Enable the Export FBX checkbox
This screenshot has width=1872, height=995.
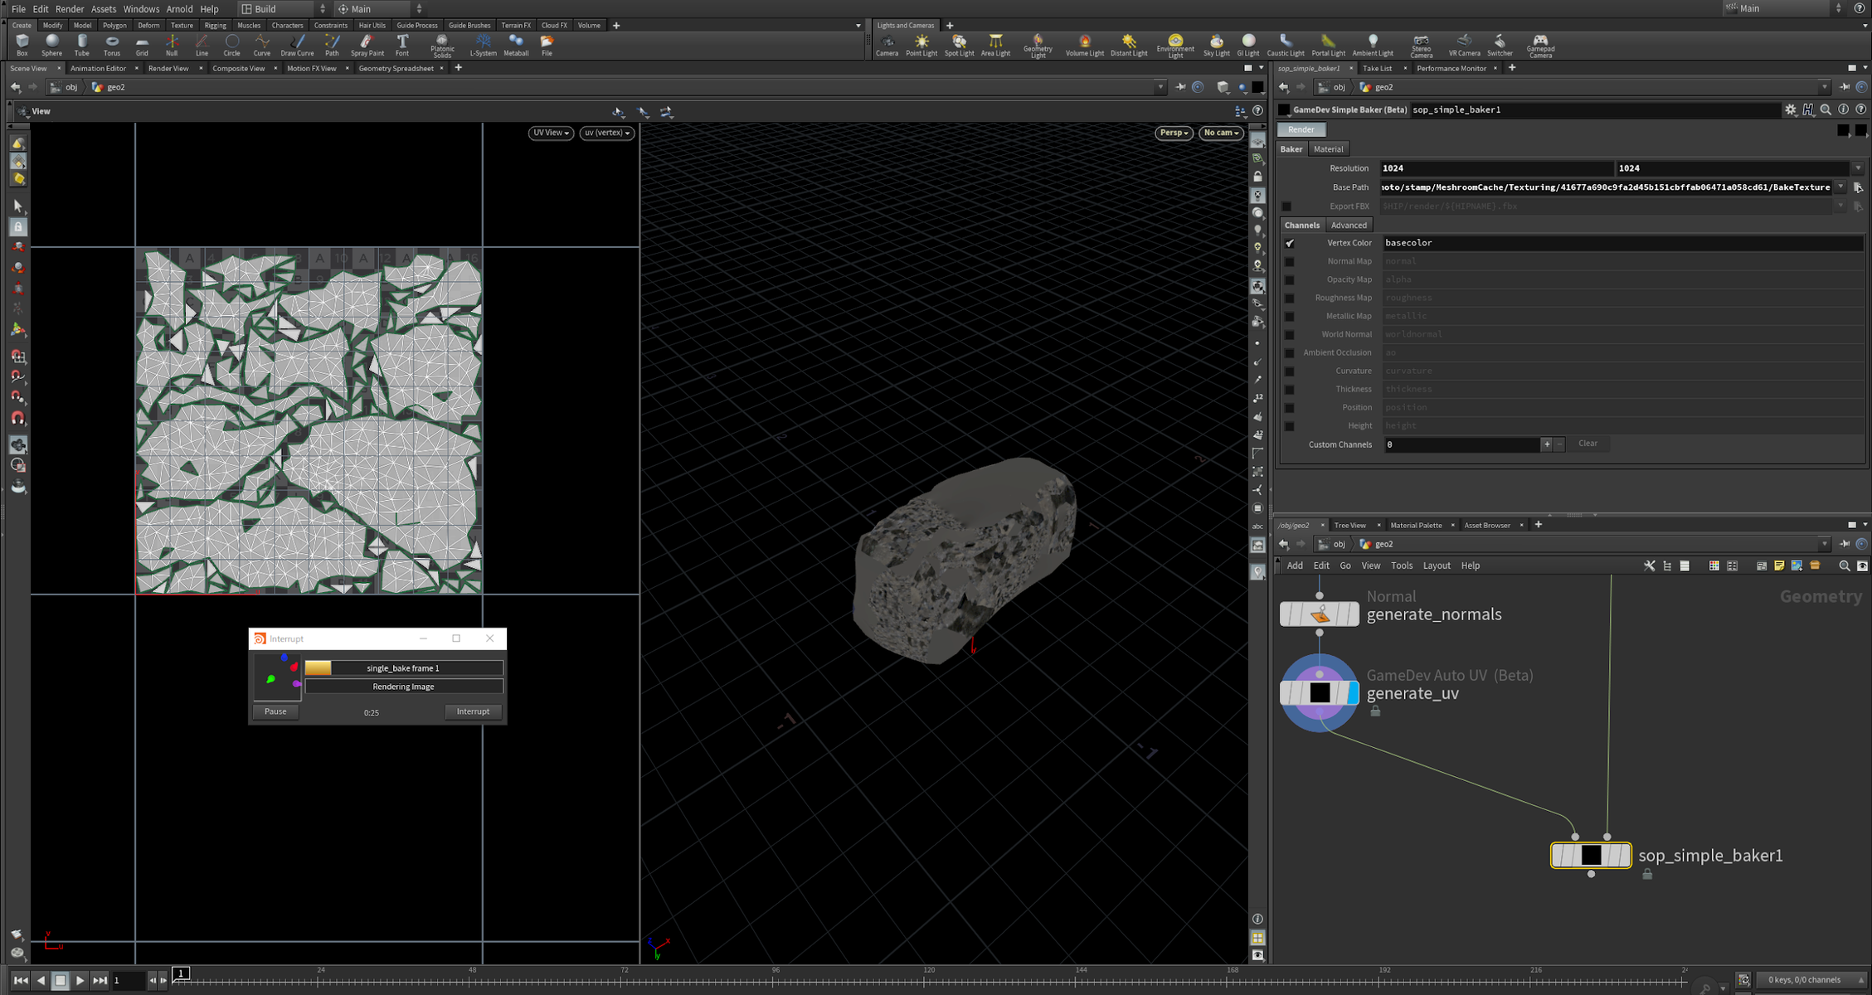pos(1286,206)
